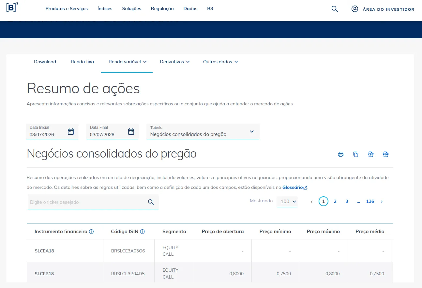Viewport: 422px width, 288px height.
Task: Click the user profile icon beside Área do Investidor
Action: 355,9
